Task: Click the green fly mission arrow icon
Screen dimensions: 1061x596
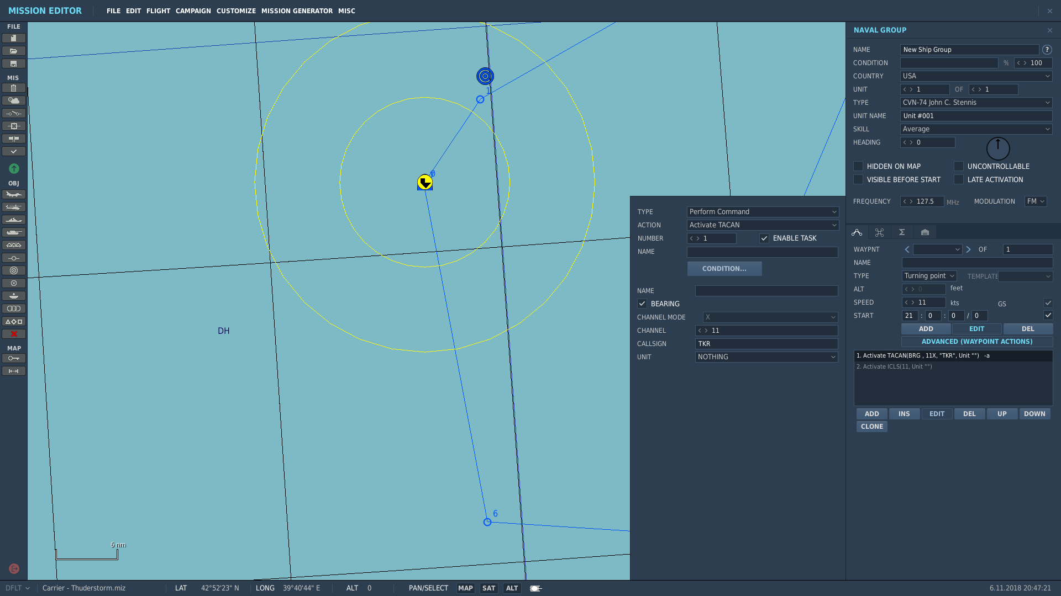Action: (x=14, y=168)
